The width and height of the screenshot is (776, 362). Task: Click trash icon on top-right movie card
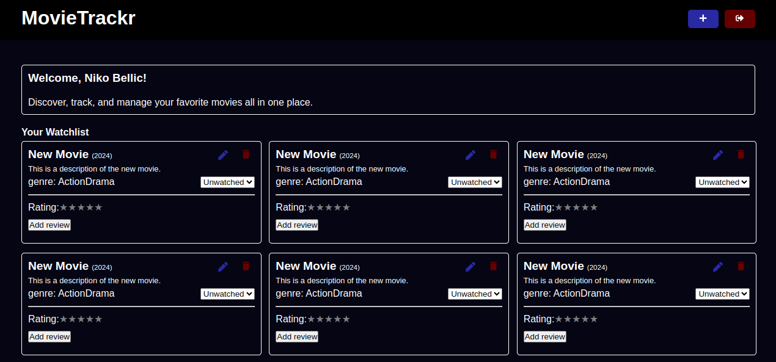tap(741, 154)
